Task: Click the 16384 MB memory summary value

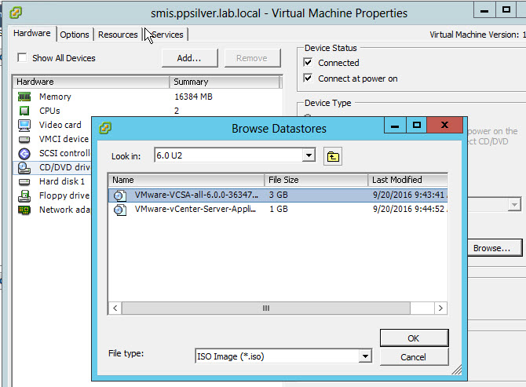Action: (x=194, y=97)
